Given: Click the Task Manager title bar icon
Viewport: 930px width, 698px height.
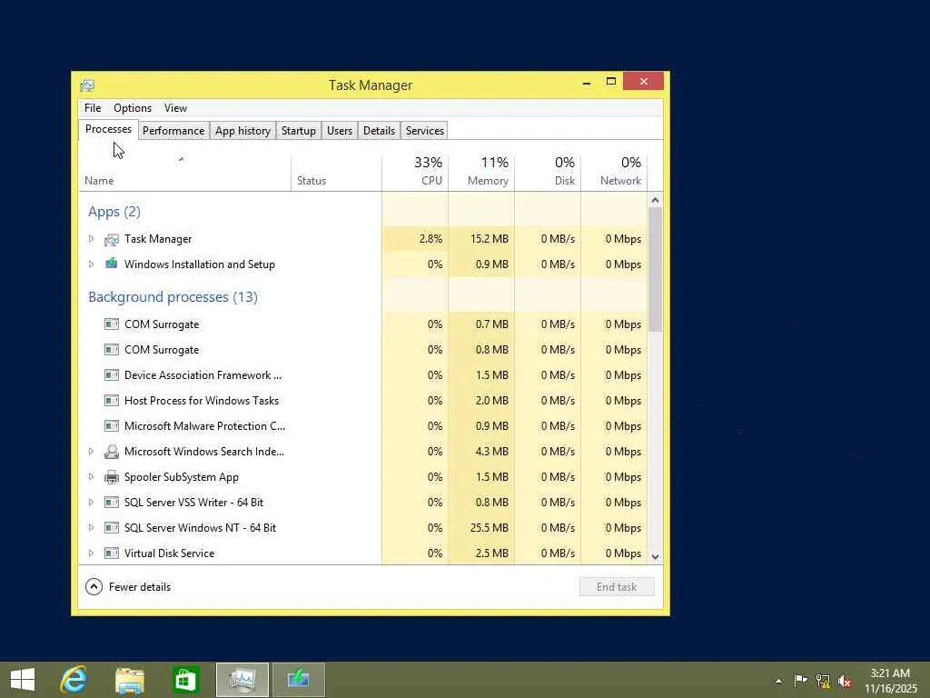Looking at the screenshot, I should coord(87,85).
